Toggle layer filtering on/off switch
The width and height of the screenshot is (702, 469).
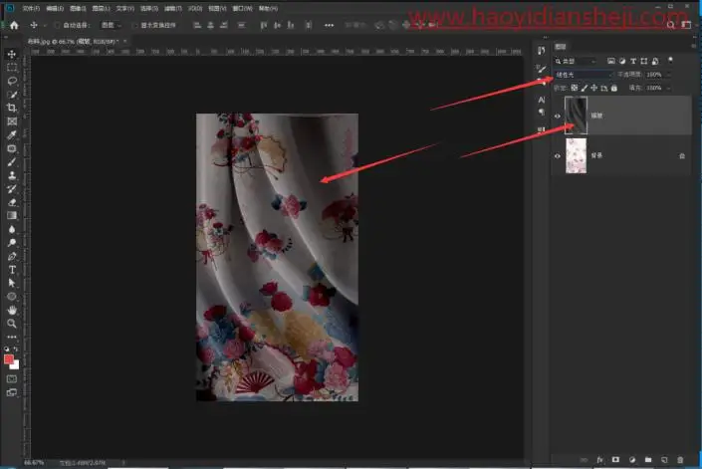pyautogui.click(x=670, y=60)
